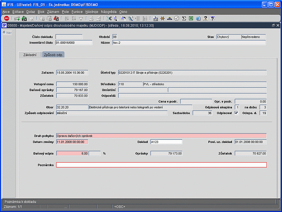Click the Doklad field with A123
The height and width of the screenshot is (212, 282).
(166, 142)
